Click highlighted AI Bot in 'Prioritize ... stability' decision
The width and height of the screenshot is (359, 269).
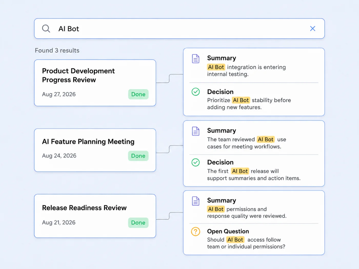click(241, 100)
